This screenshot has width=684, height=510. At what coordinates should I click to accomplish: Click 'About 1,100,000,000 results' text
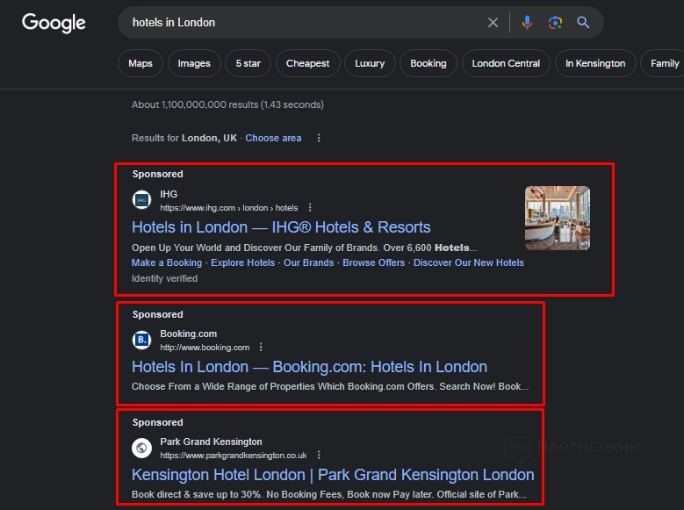pyautogui.click(x=227, y=104)
